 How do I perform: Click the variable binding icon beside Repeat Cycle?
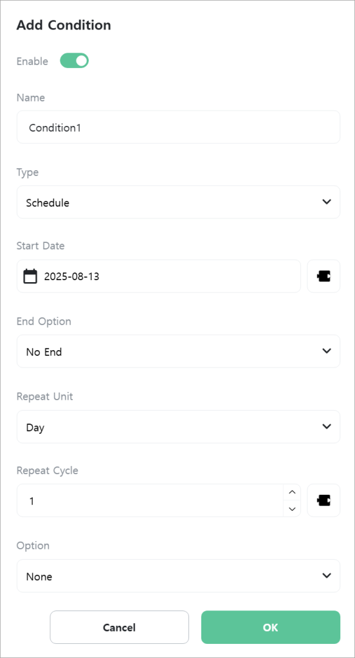323,500
